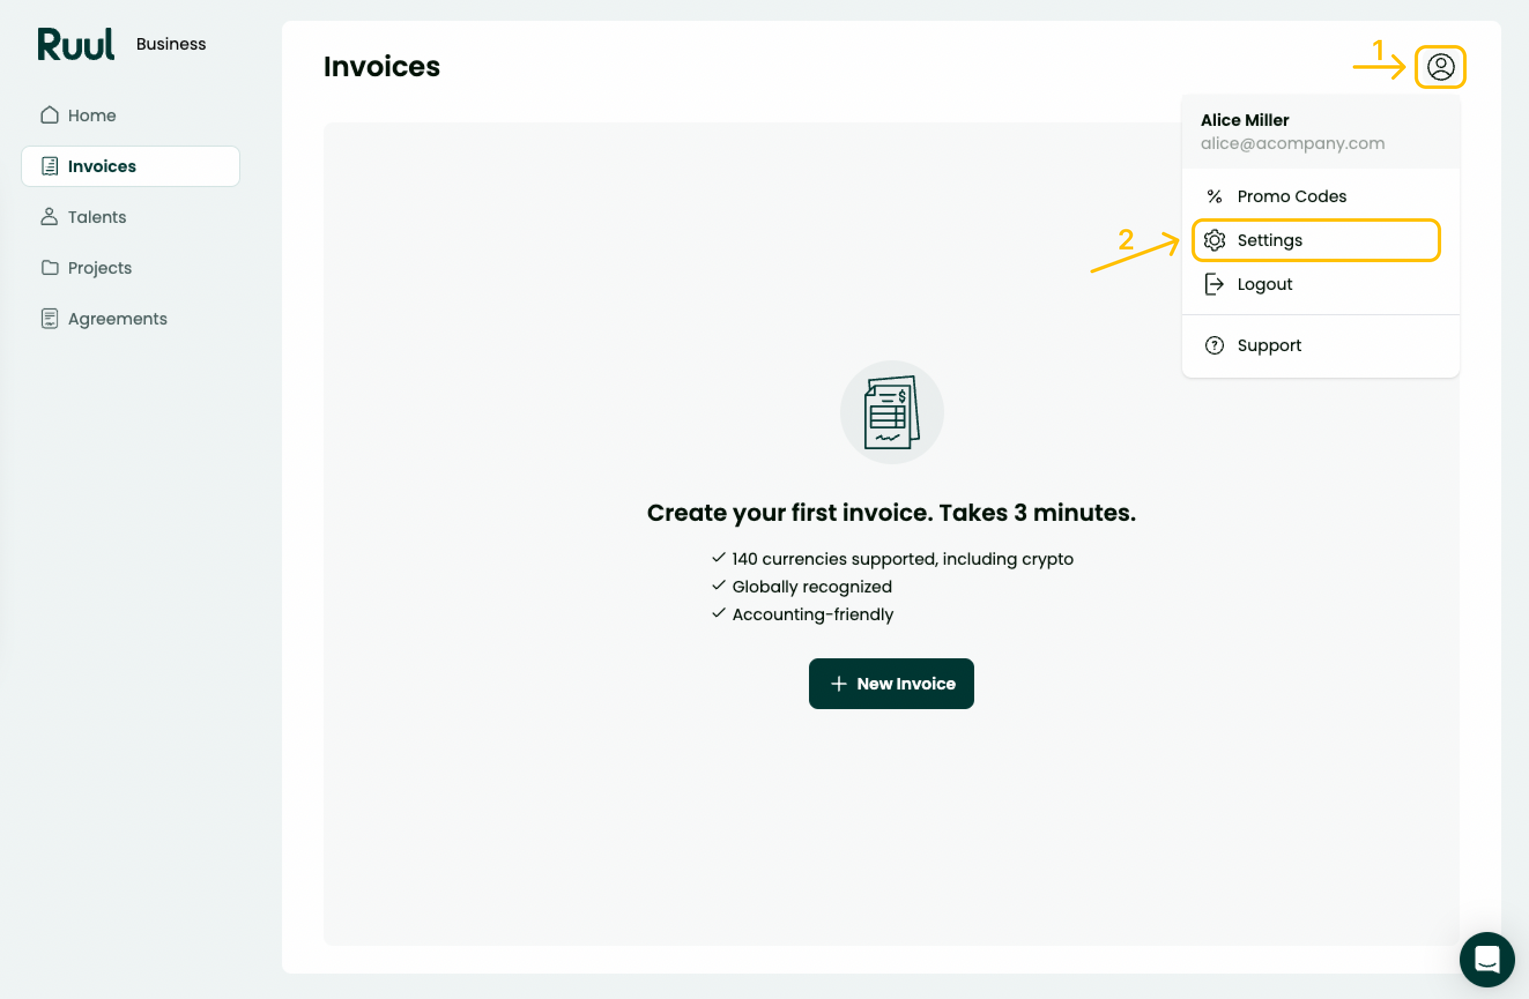1529x999 pixels.
Task: Select Promo Codes from profile menu
Action: [x=1321, y=196]
